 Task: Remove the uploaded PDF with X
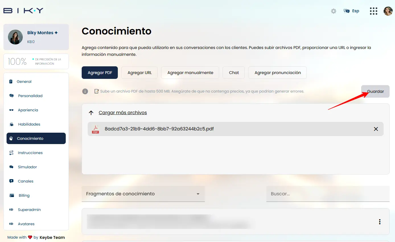[376, 129]
